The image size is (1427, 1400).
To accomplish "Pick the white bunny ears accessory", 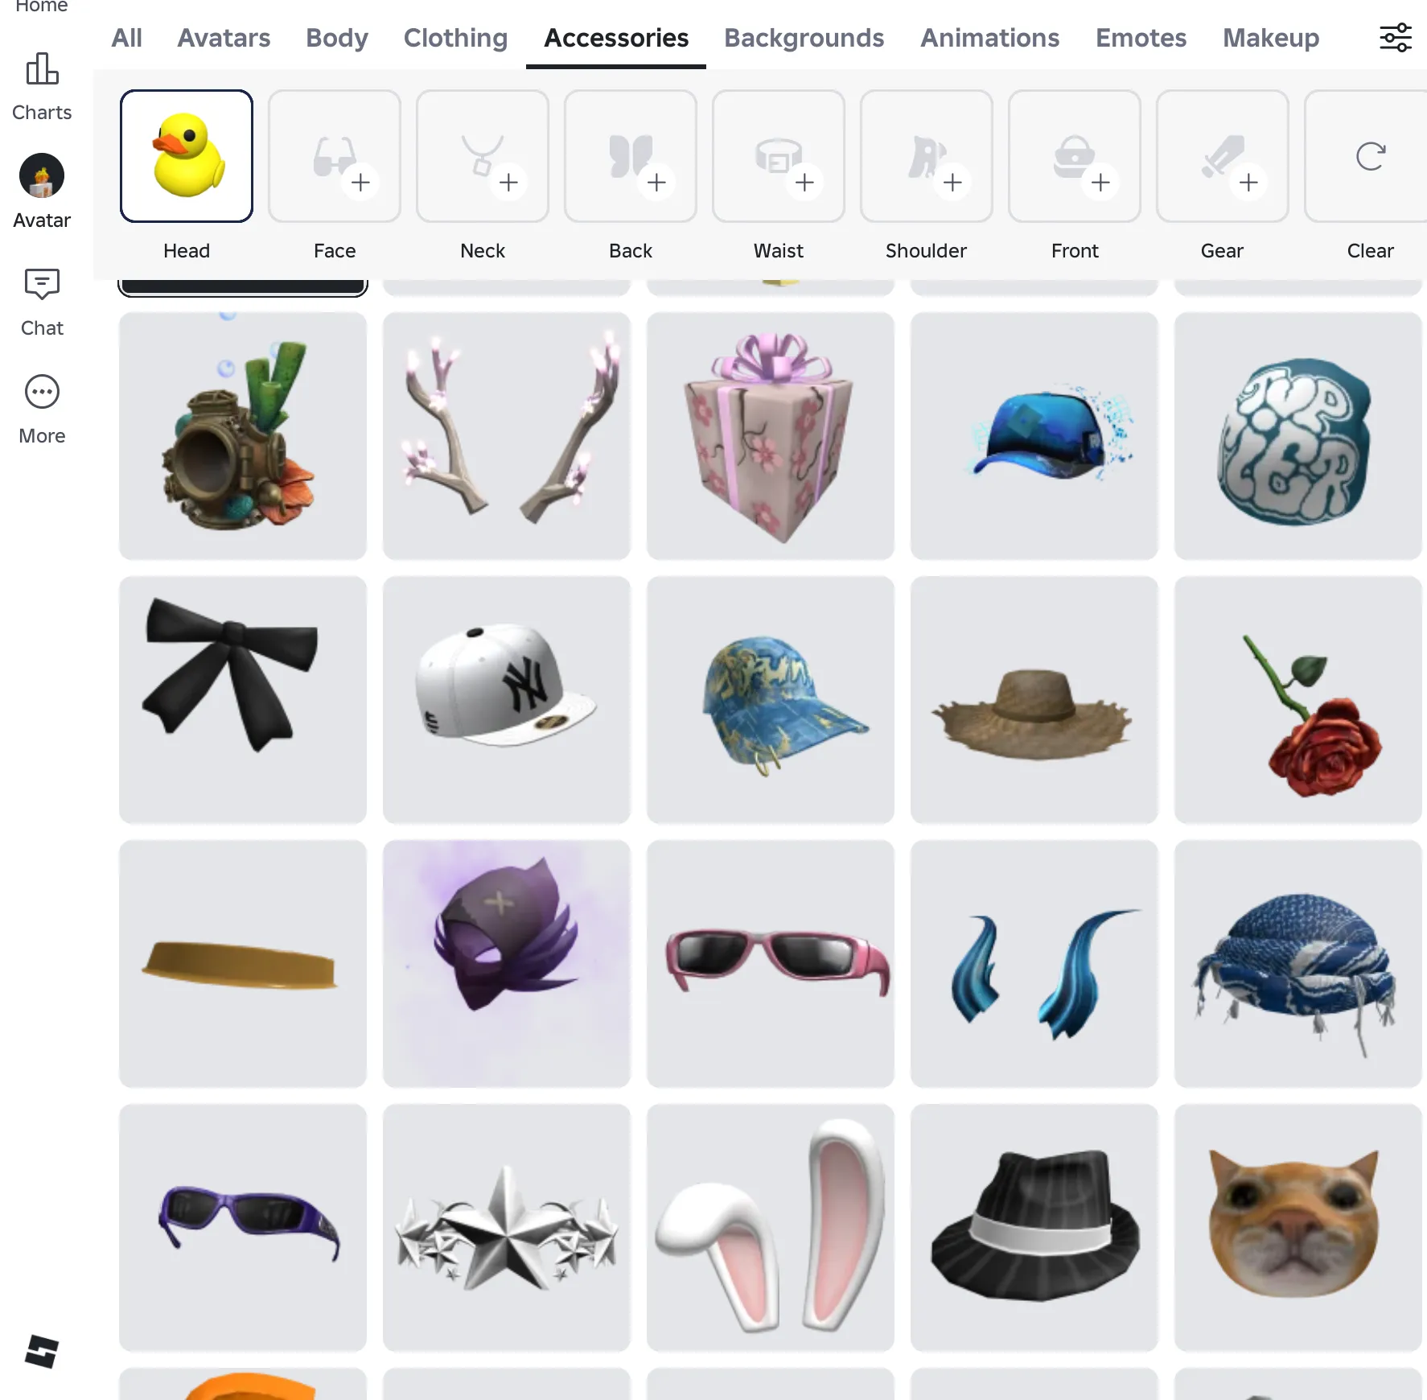I will [x=771, y=1228].
